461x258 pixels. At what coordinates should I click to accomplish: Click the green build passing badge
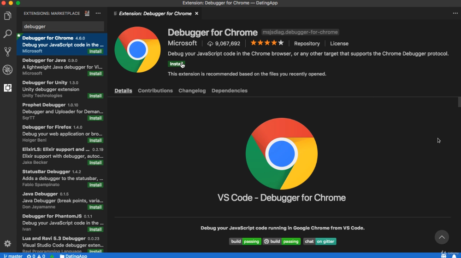pos(245,241)
